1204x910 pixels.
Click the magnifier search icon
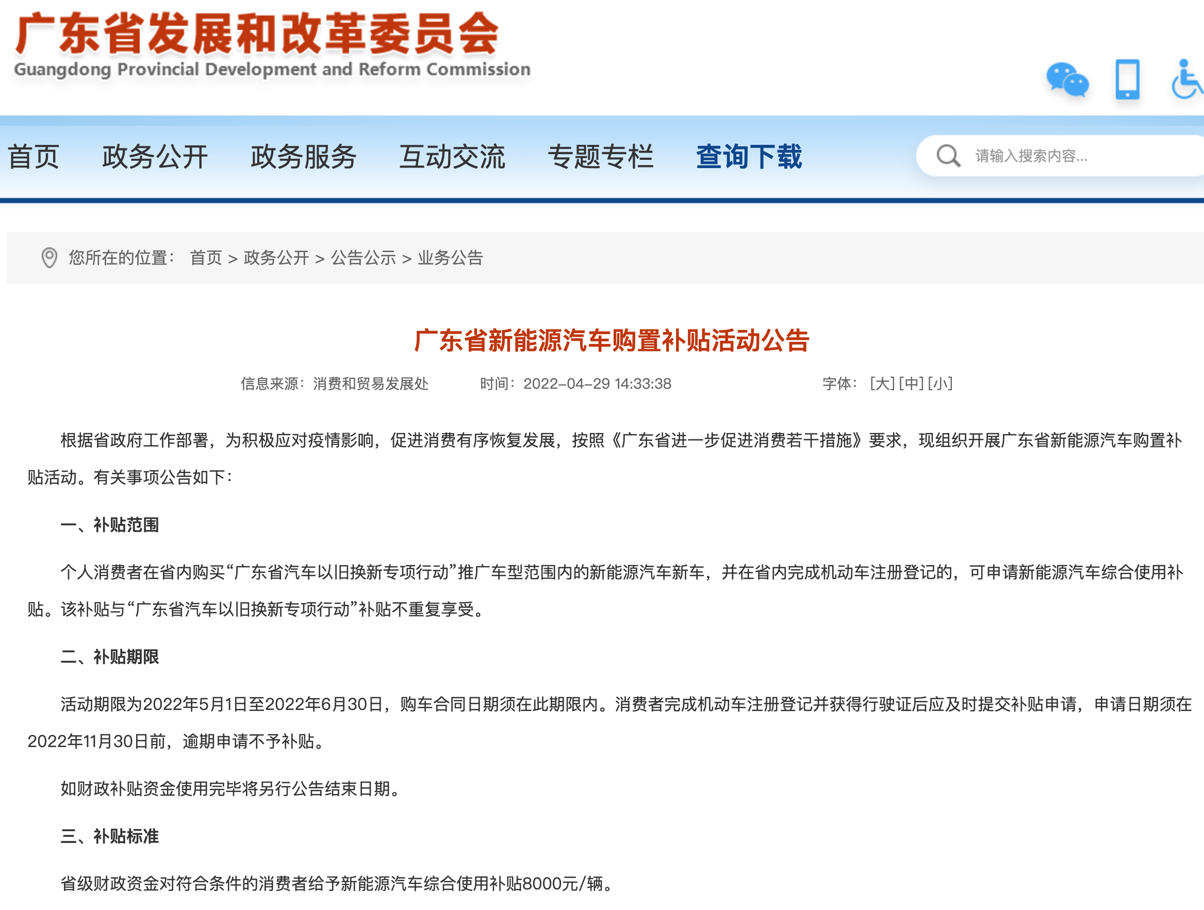pos(948,156)
